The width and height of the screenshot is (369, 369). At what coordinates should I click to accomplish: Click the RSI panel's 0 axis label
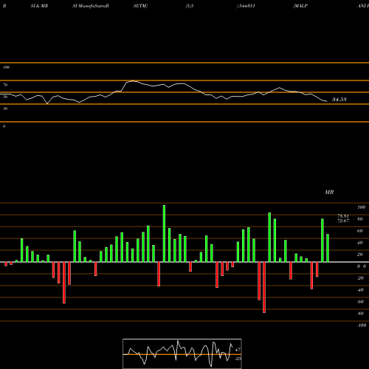coord(4,126)
